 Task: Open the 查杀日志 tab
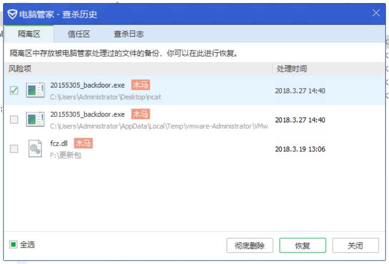click(129, 34)
